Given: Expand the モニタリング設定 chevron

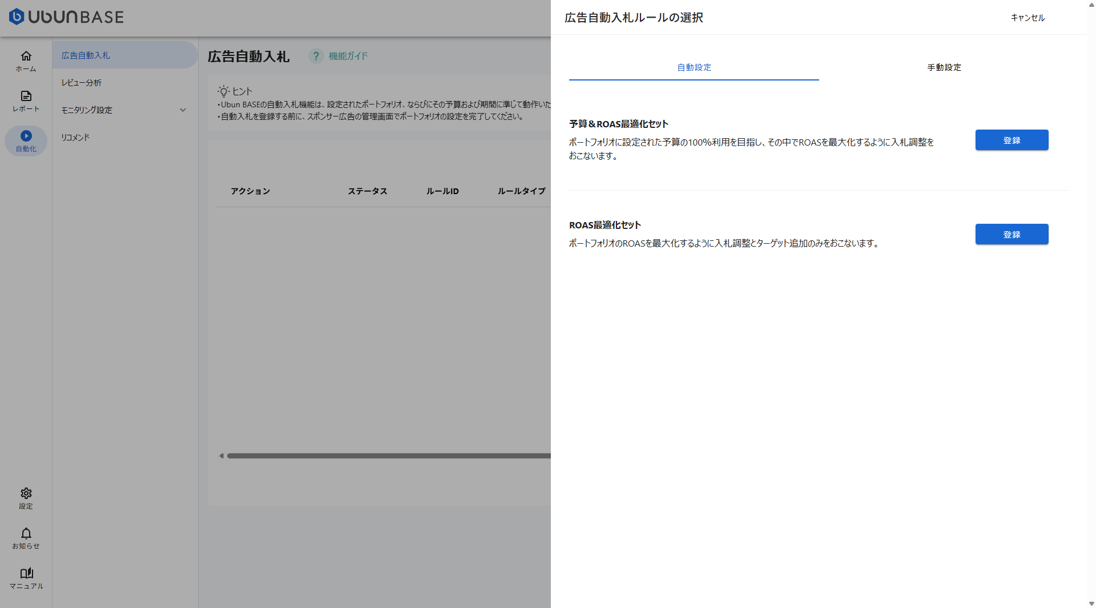Looking at the screenshot, I should (183, 110).
